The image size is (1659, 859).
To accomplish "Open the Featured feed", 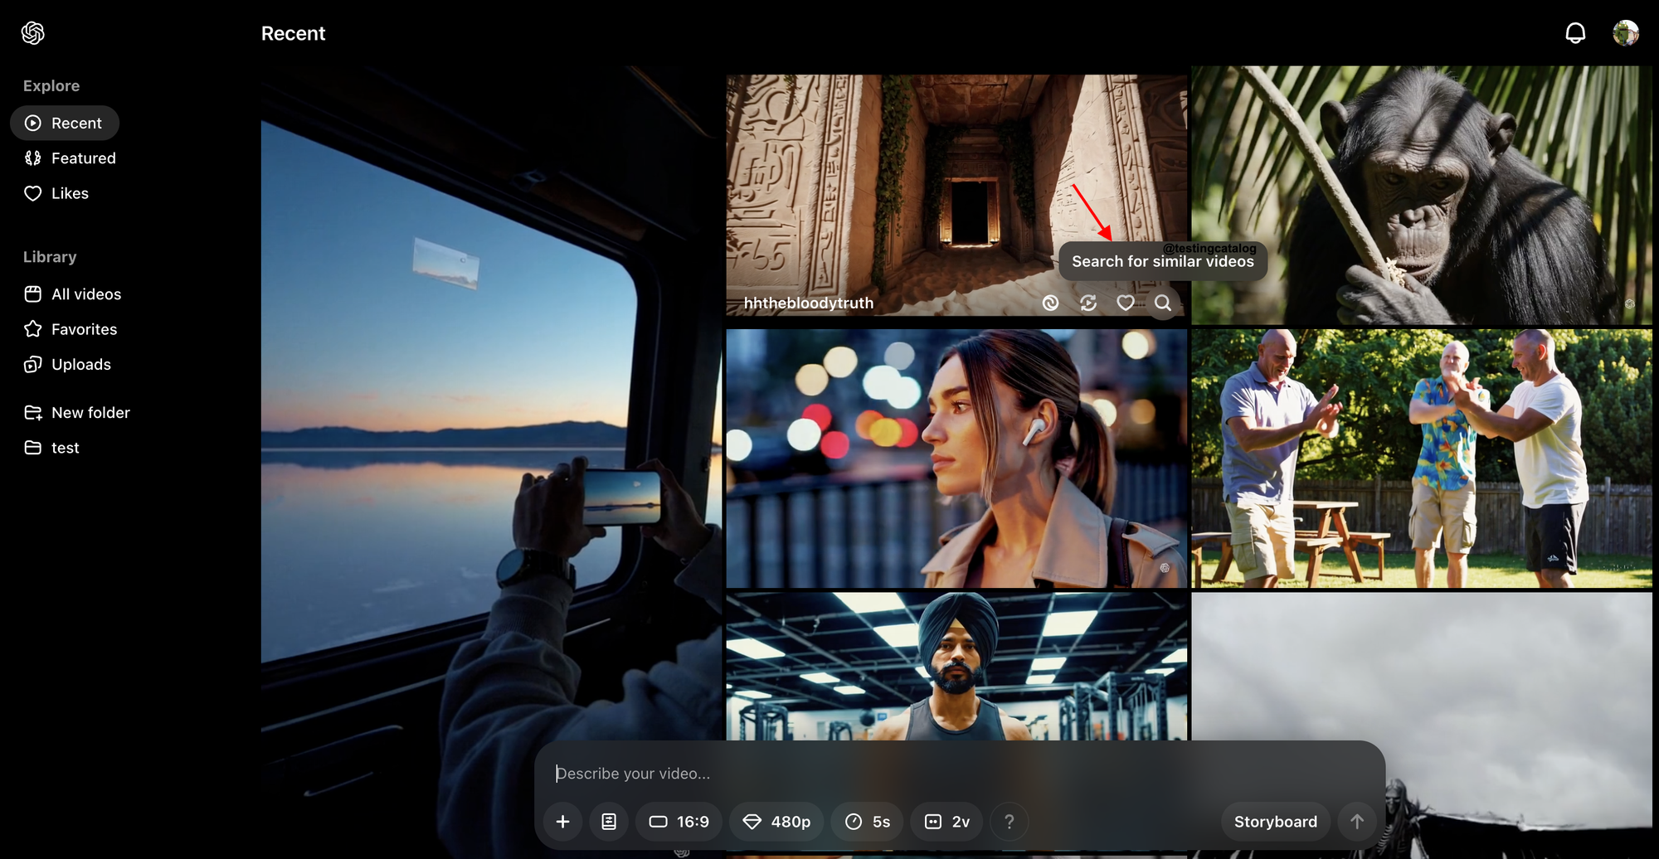I will [71, 158].
